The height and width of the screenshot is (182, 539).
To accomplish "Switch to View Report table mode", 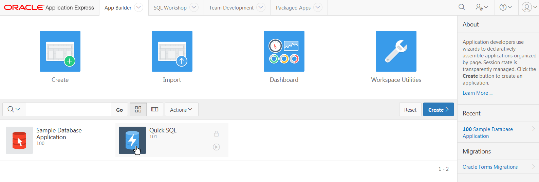I will coord(155,110).
